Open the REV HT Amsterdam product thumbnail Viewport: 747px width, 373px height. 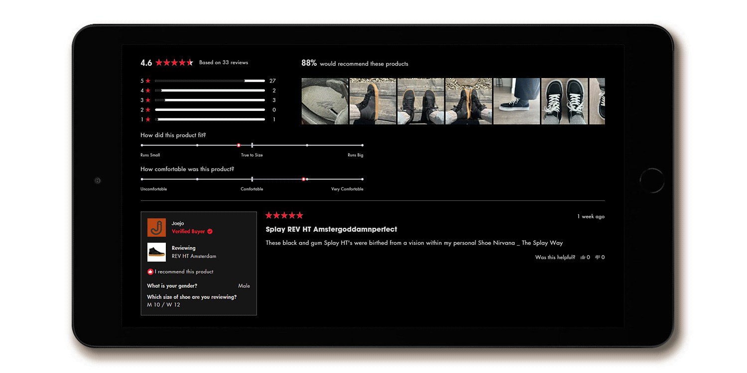156,252
